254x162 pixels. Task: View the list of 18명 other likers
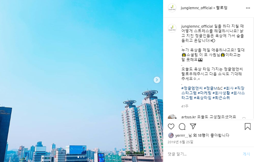coord(199,135)
